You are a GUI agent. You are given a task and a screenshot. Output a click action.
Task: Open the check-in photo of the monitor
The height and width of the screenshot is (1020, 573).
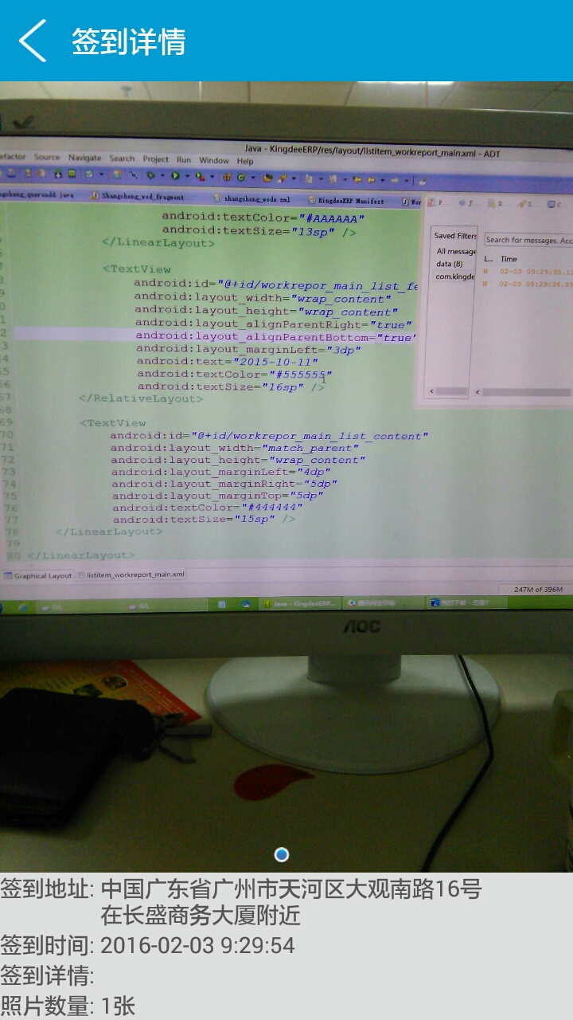coord(286,477)
